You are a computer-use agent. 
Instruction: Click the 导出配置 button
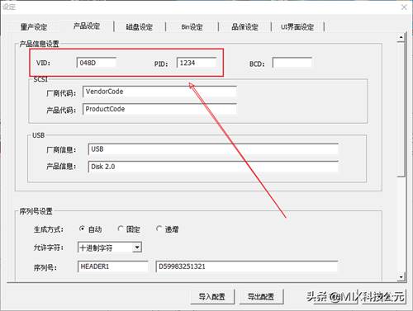(x=261, y=297)
